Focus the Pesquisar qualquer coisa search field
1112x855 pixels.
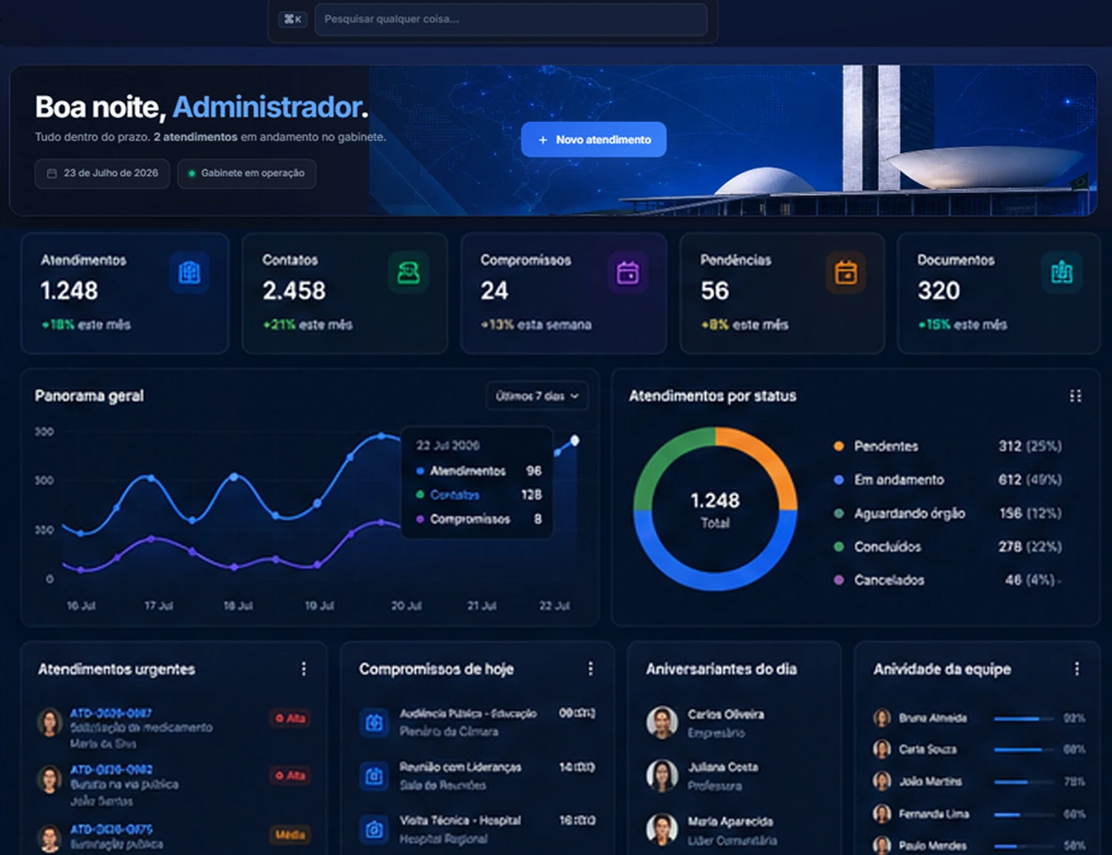pos(510,19)
